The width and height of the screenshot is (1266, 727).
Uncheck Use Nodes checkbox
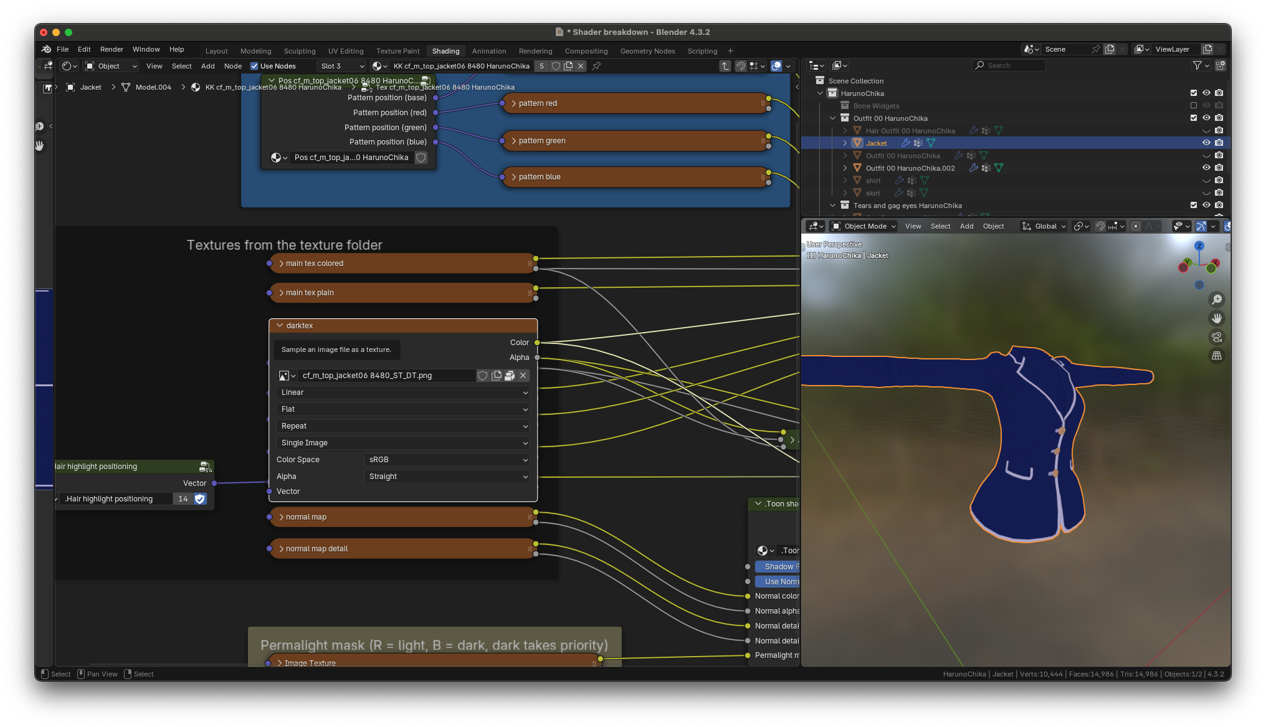pyautogui.click(x=254, y=66)
